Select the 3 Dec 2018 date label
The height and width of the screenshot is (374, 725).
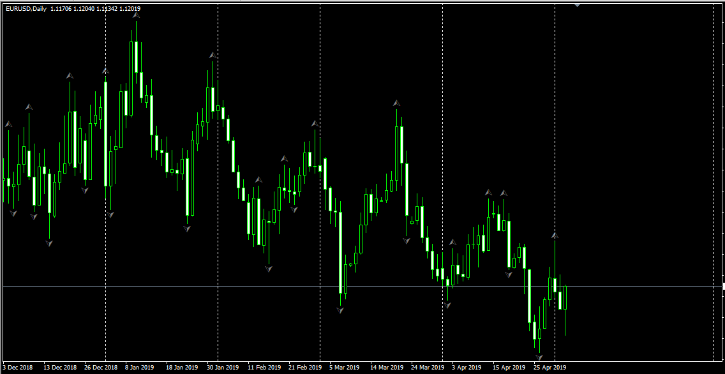point(18,368)
